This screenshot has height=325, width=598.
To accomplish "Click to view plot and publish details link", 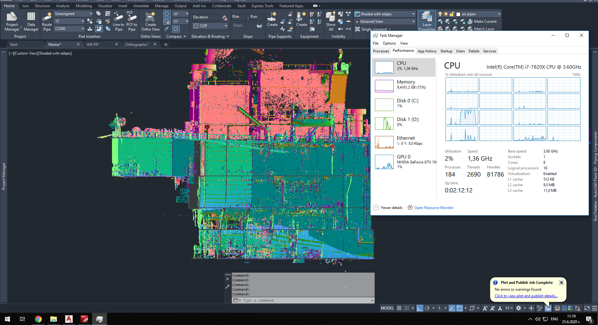I will 526,296.
